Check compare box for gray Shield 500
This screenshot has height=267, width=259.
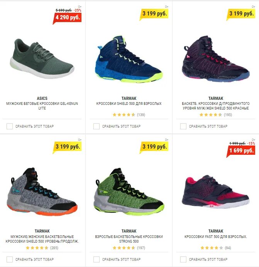click(10, 260)
